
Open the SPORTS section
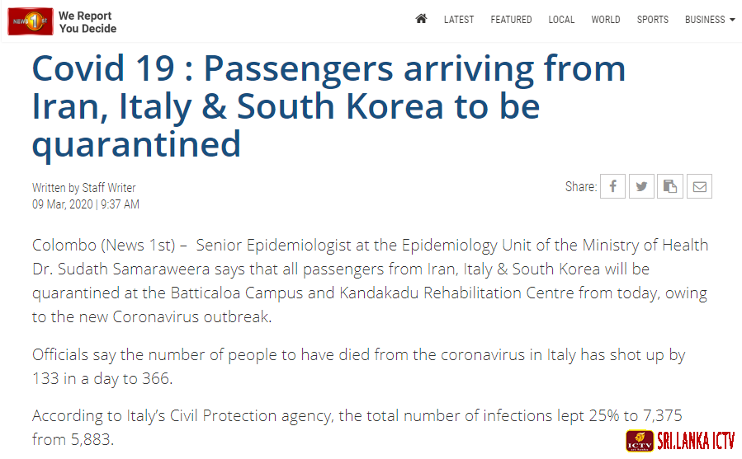(x=653, y=20)
